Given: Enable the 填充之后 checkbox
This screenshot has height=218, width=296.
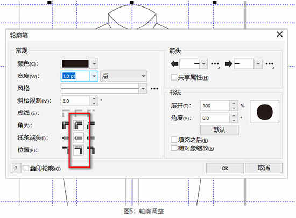Looking at the screenshot, I should pos(174,140).
